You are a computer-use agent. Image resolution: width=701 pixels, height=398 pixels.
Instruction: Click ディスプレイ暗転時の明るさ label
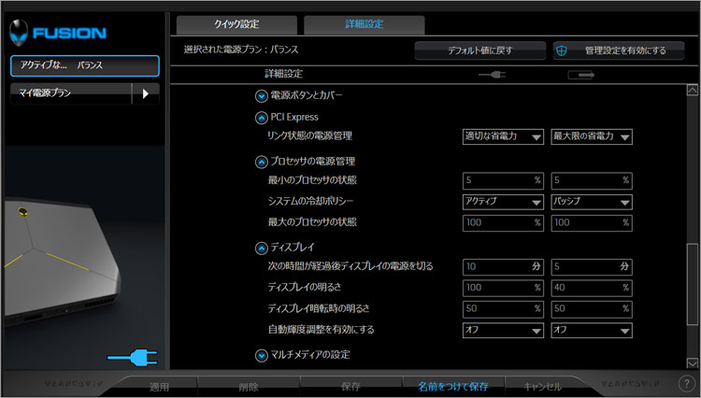(319, 308)
